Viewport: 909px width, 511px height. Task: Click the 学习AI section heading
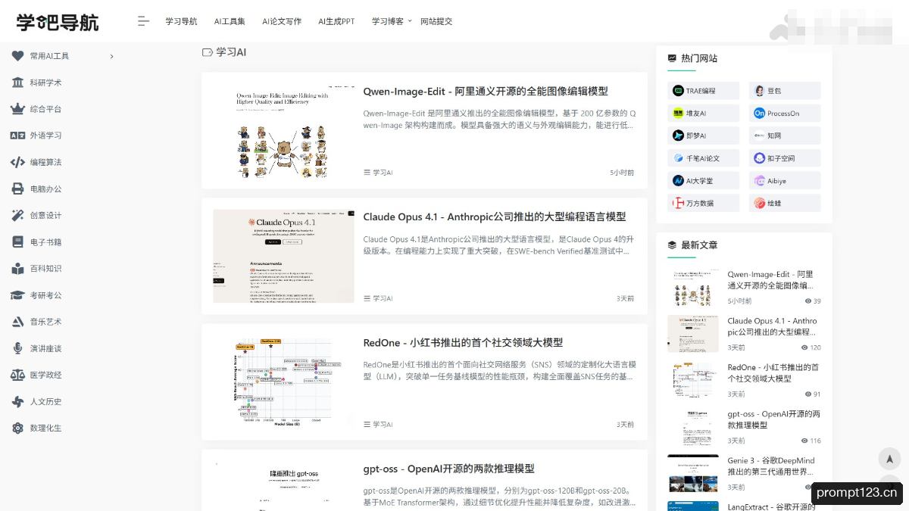224,52
